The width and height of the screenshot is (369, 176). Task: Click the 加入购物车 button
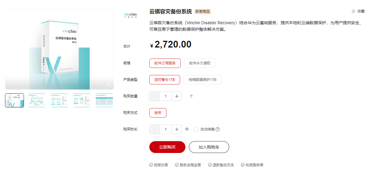point(209,147)
